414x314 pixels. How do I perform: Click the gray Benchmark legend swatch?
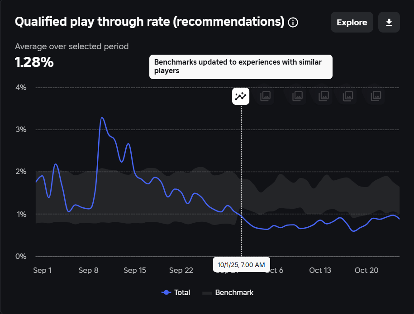pos(207,293)
